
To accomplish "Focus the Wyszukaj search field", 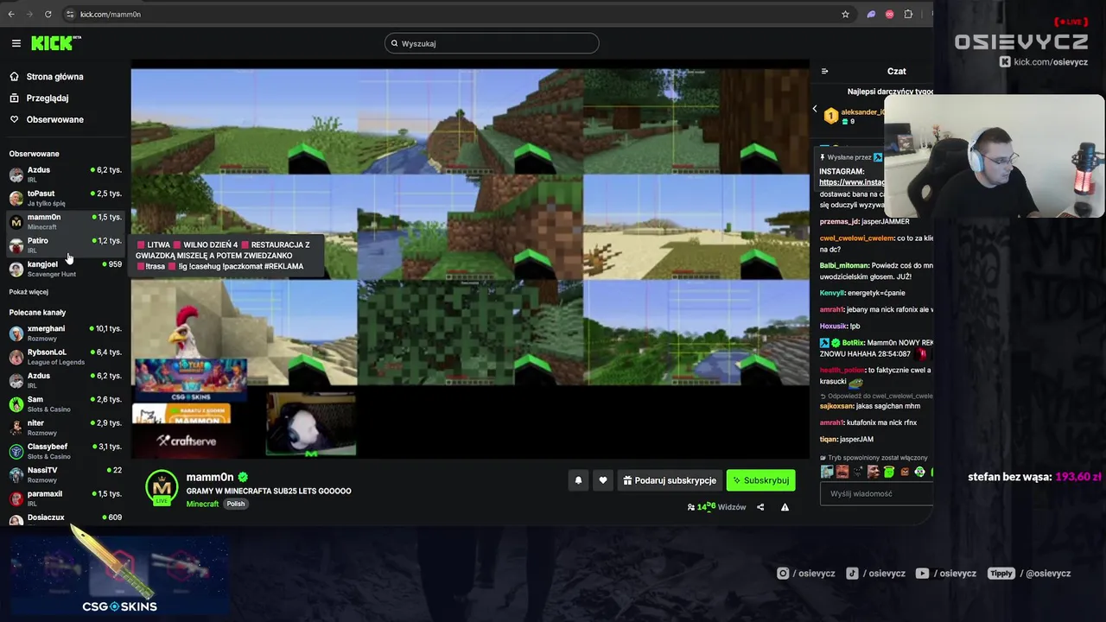I will click(x=492, y=43).
